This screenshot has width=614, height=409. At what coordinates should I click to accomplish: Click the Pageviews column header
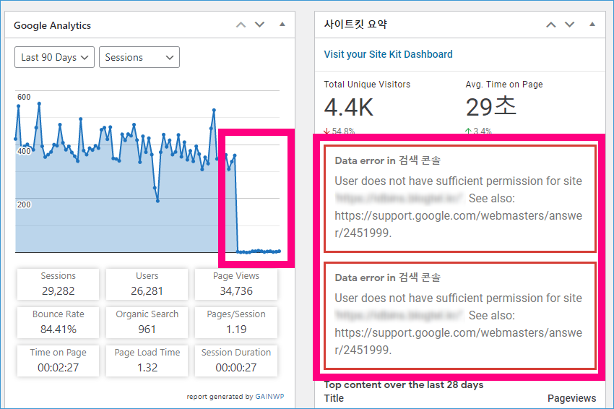[x=571, y=398]
